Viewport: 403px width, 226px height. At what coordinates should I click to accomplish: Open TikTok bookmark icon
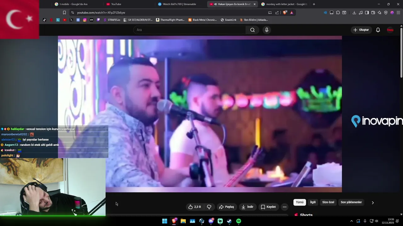pyautogui.click(x=44, y=20)
